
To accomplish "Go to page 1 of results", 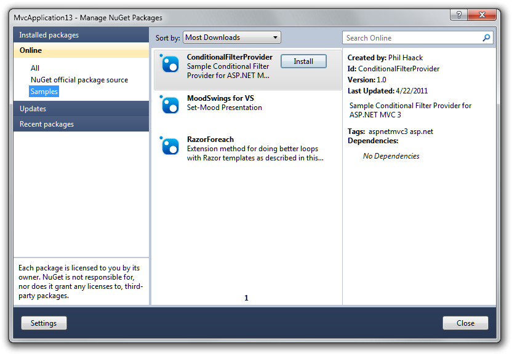I will 246,298.
